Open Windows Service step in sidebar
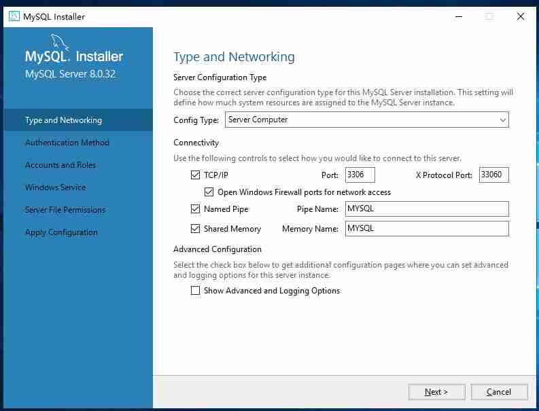Image resolution: width=539 pixels, height=411 pixels. click(x=55, y=187)
